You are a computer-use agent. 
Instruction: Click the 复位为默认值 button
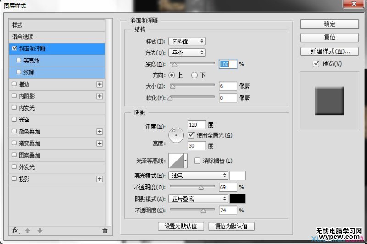[x=231, y=226]
